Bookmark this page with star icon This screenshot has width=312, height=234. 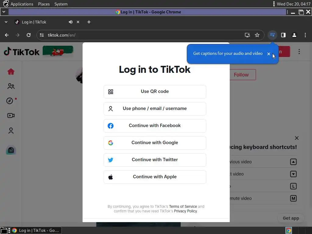[x=257, y=35]
